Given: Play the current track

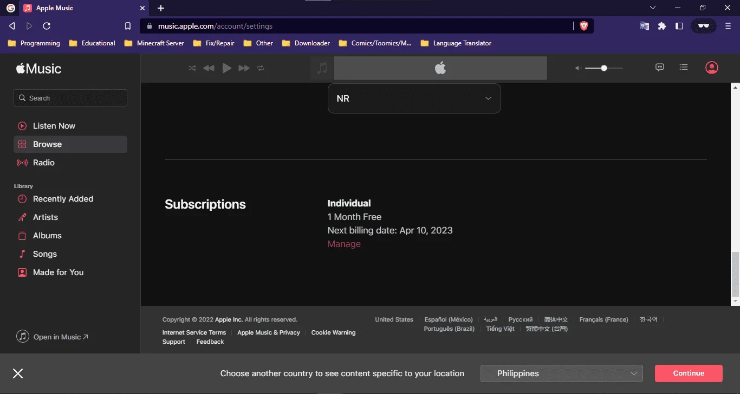Looking at the screenshot, I should [227, 68].
